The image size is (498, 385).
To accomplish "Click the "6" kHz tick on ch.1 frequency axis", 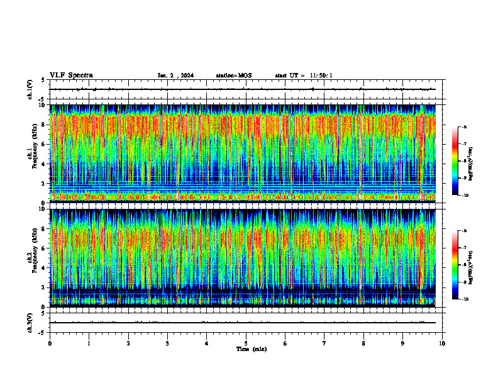I will click(x=44, y=145).
